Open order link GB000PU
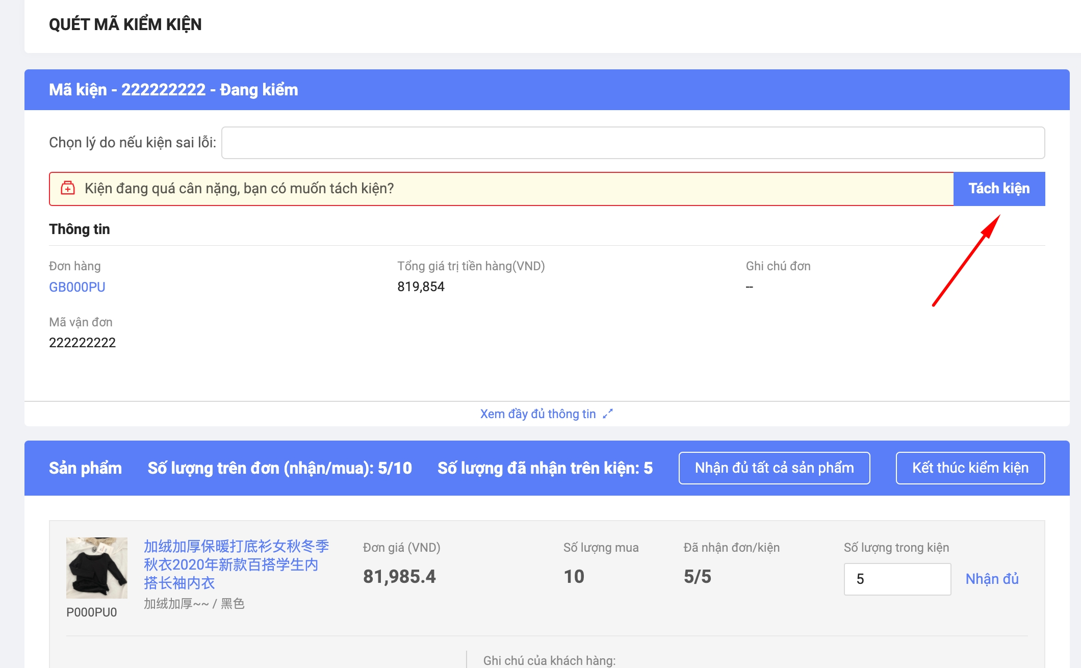The width and height of the screenshot is (1081, 668). [x=77, y=287]
